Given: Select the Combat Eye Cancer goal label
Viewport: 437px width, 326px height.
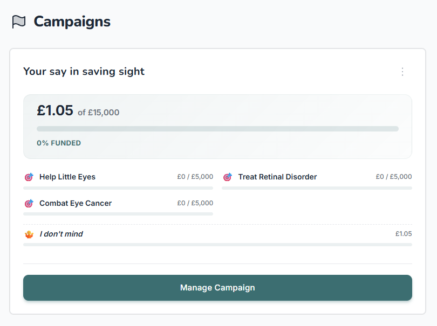Looking at the screenshot, I should tap(76, 203).
